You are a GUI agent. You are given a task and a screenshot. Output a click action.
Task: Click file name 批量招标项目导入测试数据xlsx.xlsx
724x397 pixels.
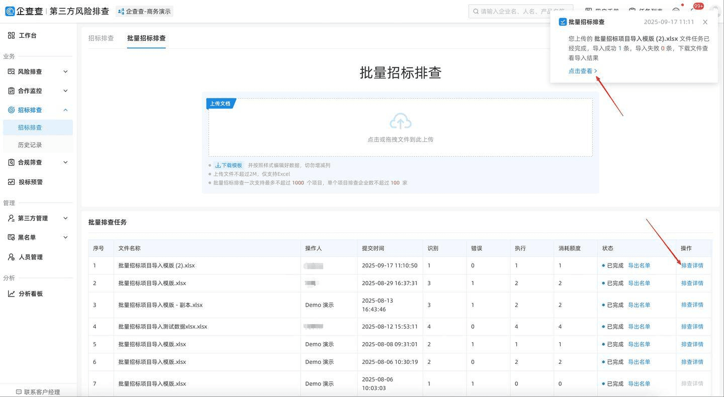163,327
